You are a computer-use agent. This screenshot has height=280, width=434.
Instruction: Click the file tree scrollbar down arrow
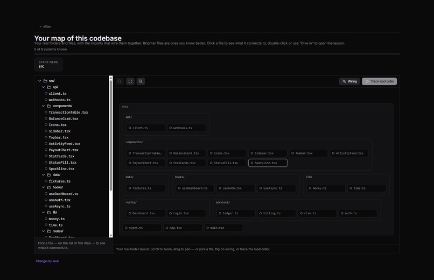(111, 235)
